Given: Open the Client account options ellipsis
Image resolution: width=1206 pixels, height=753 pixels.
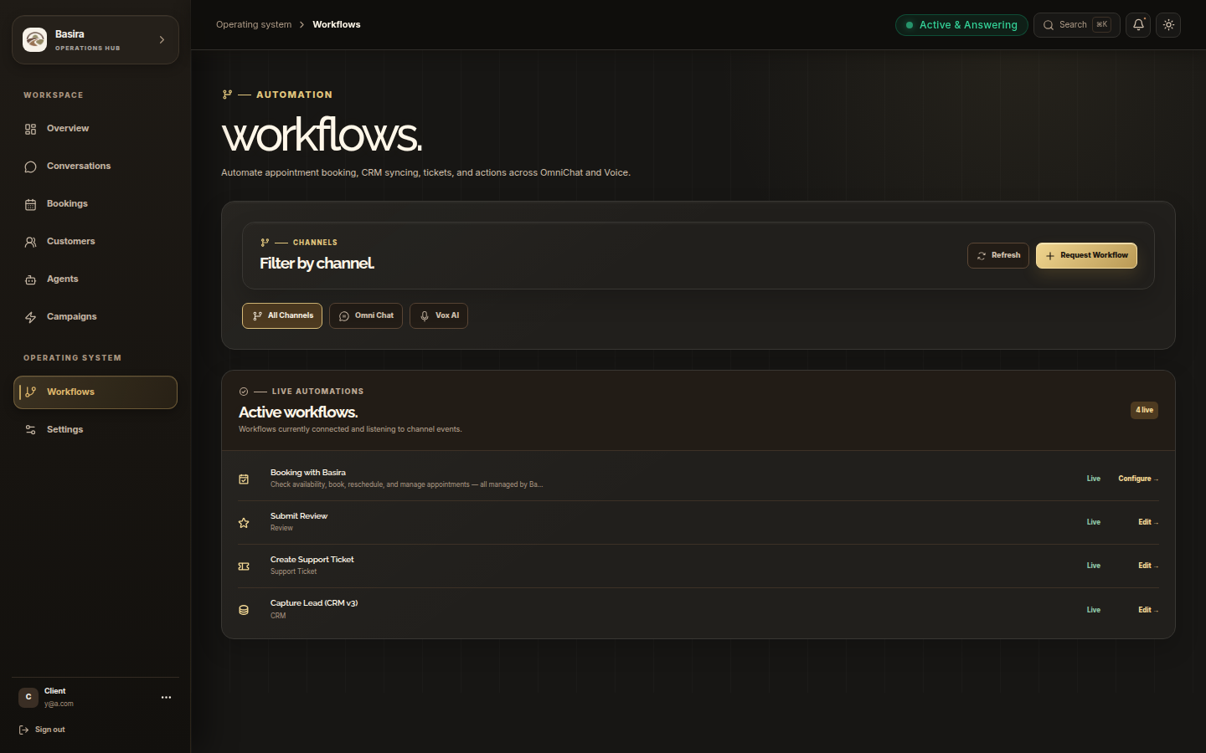Looking at the screenshot, I should click(x=166, y=697).
